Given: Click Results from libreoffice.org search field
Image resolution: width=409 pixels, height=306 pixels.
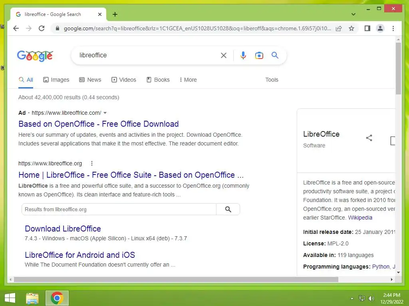Looking at the screenshot, I should click(x=119, y=210).
